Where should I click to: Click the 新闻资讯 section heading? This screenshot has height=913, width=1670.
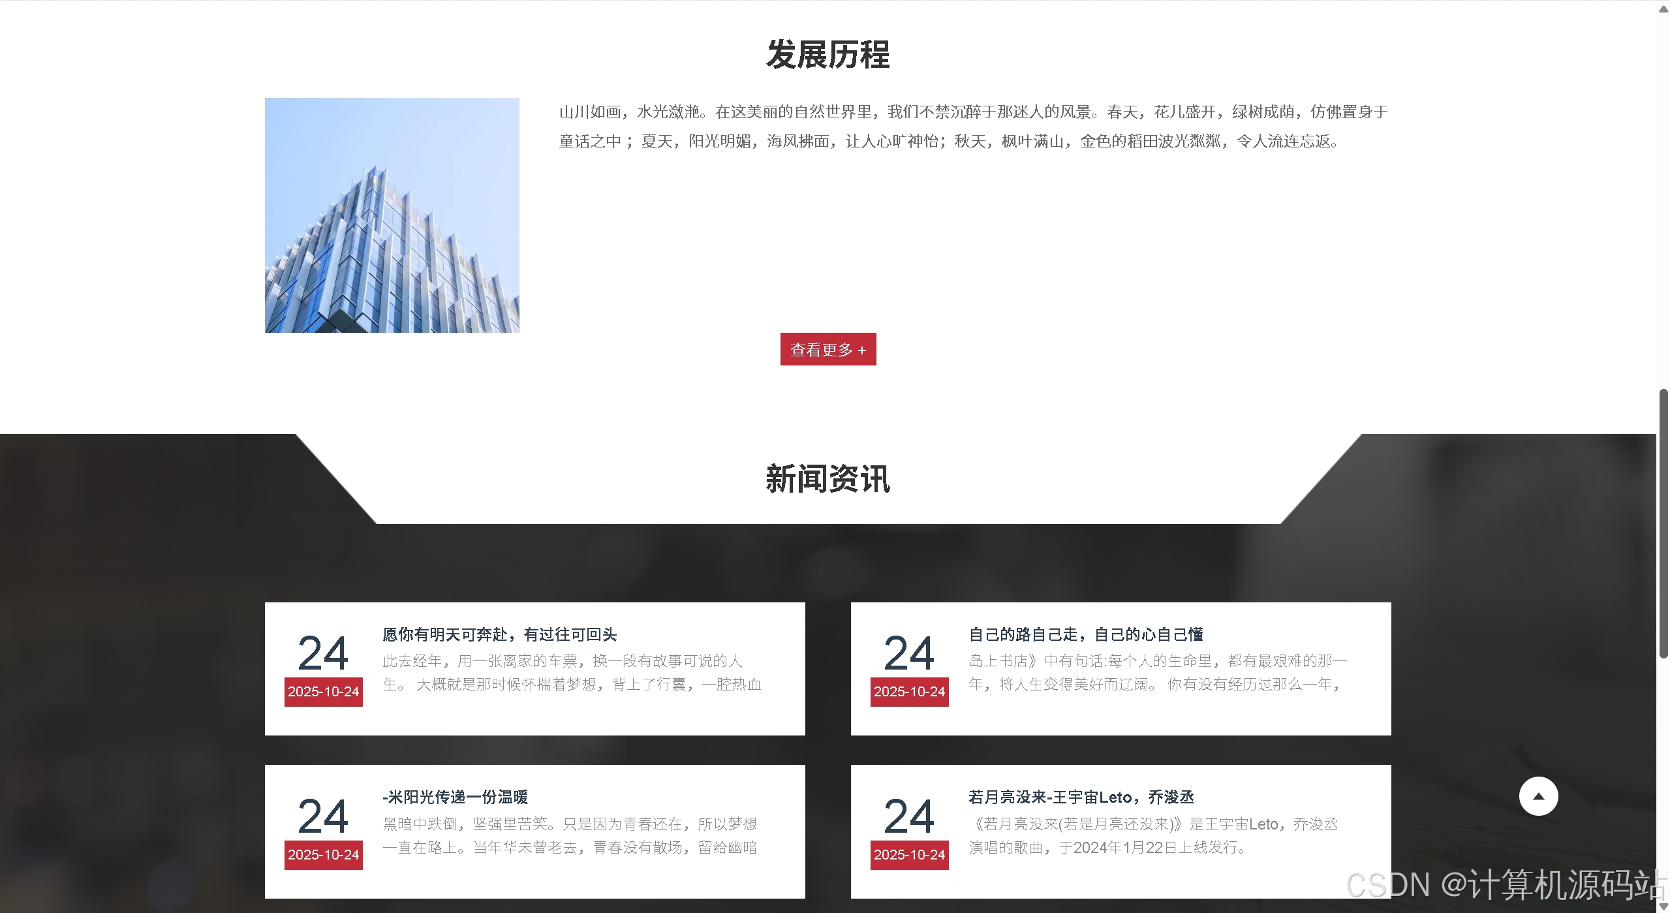pos(828,479)
